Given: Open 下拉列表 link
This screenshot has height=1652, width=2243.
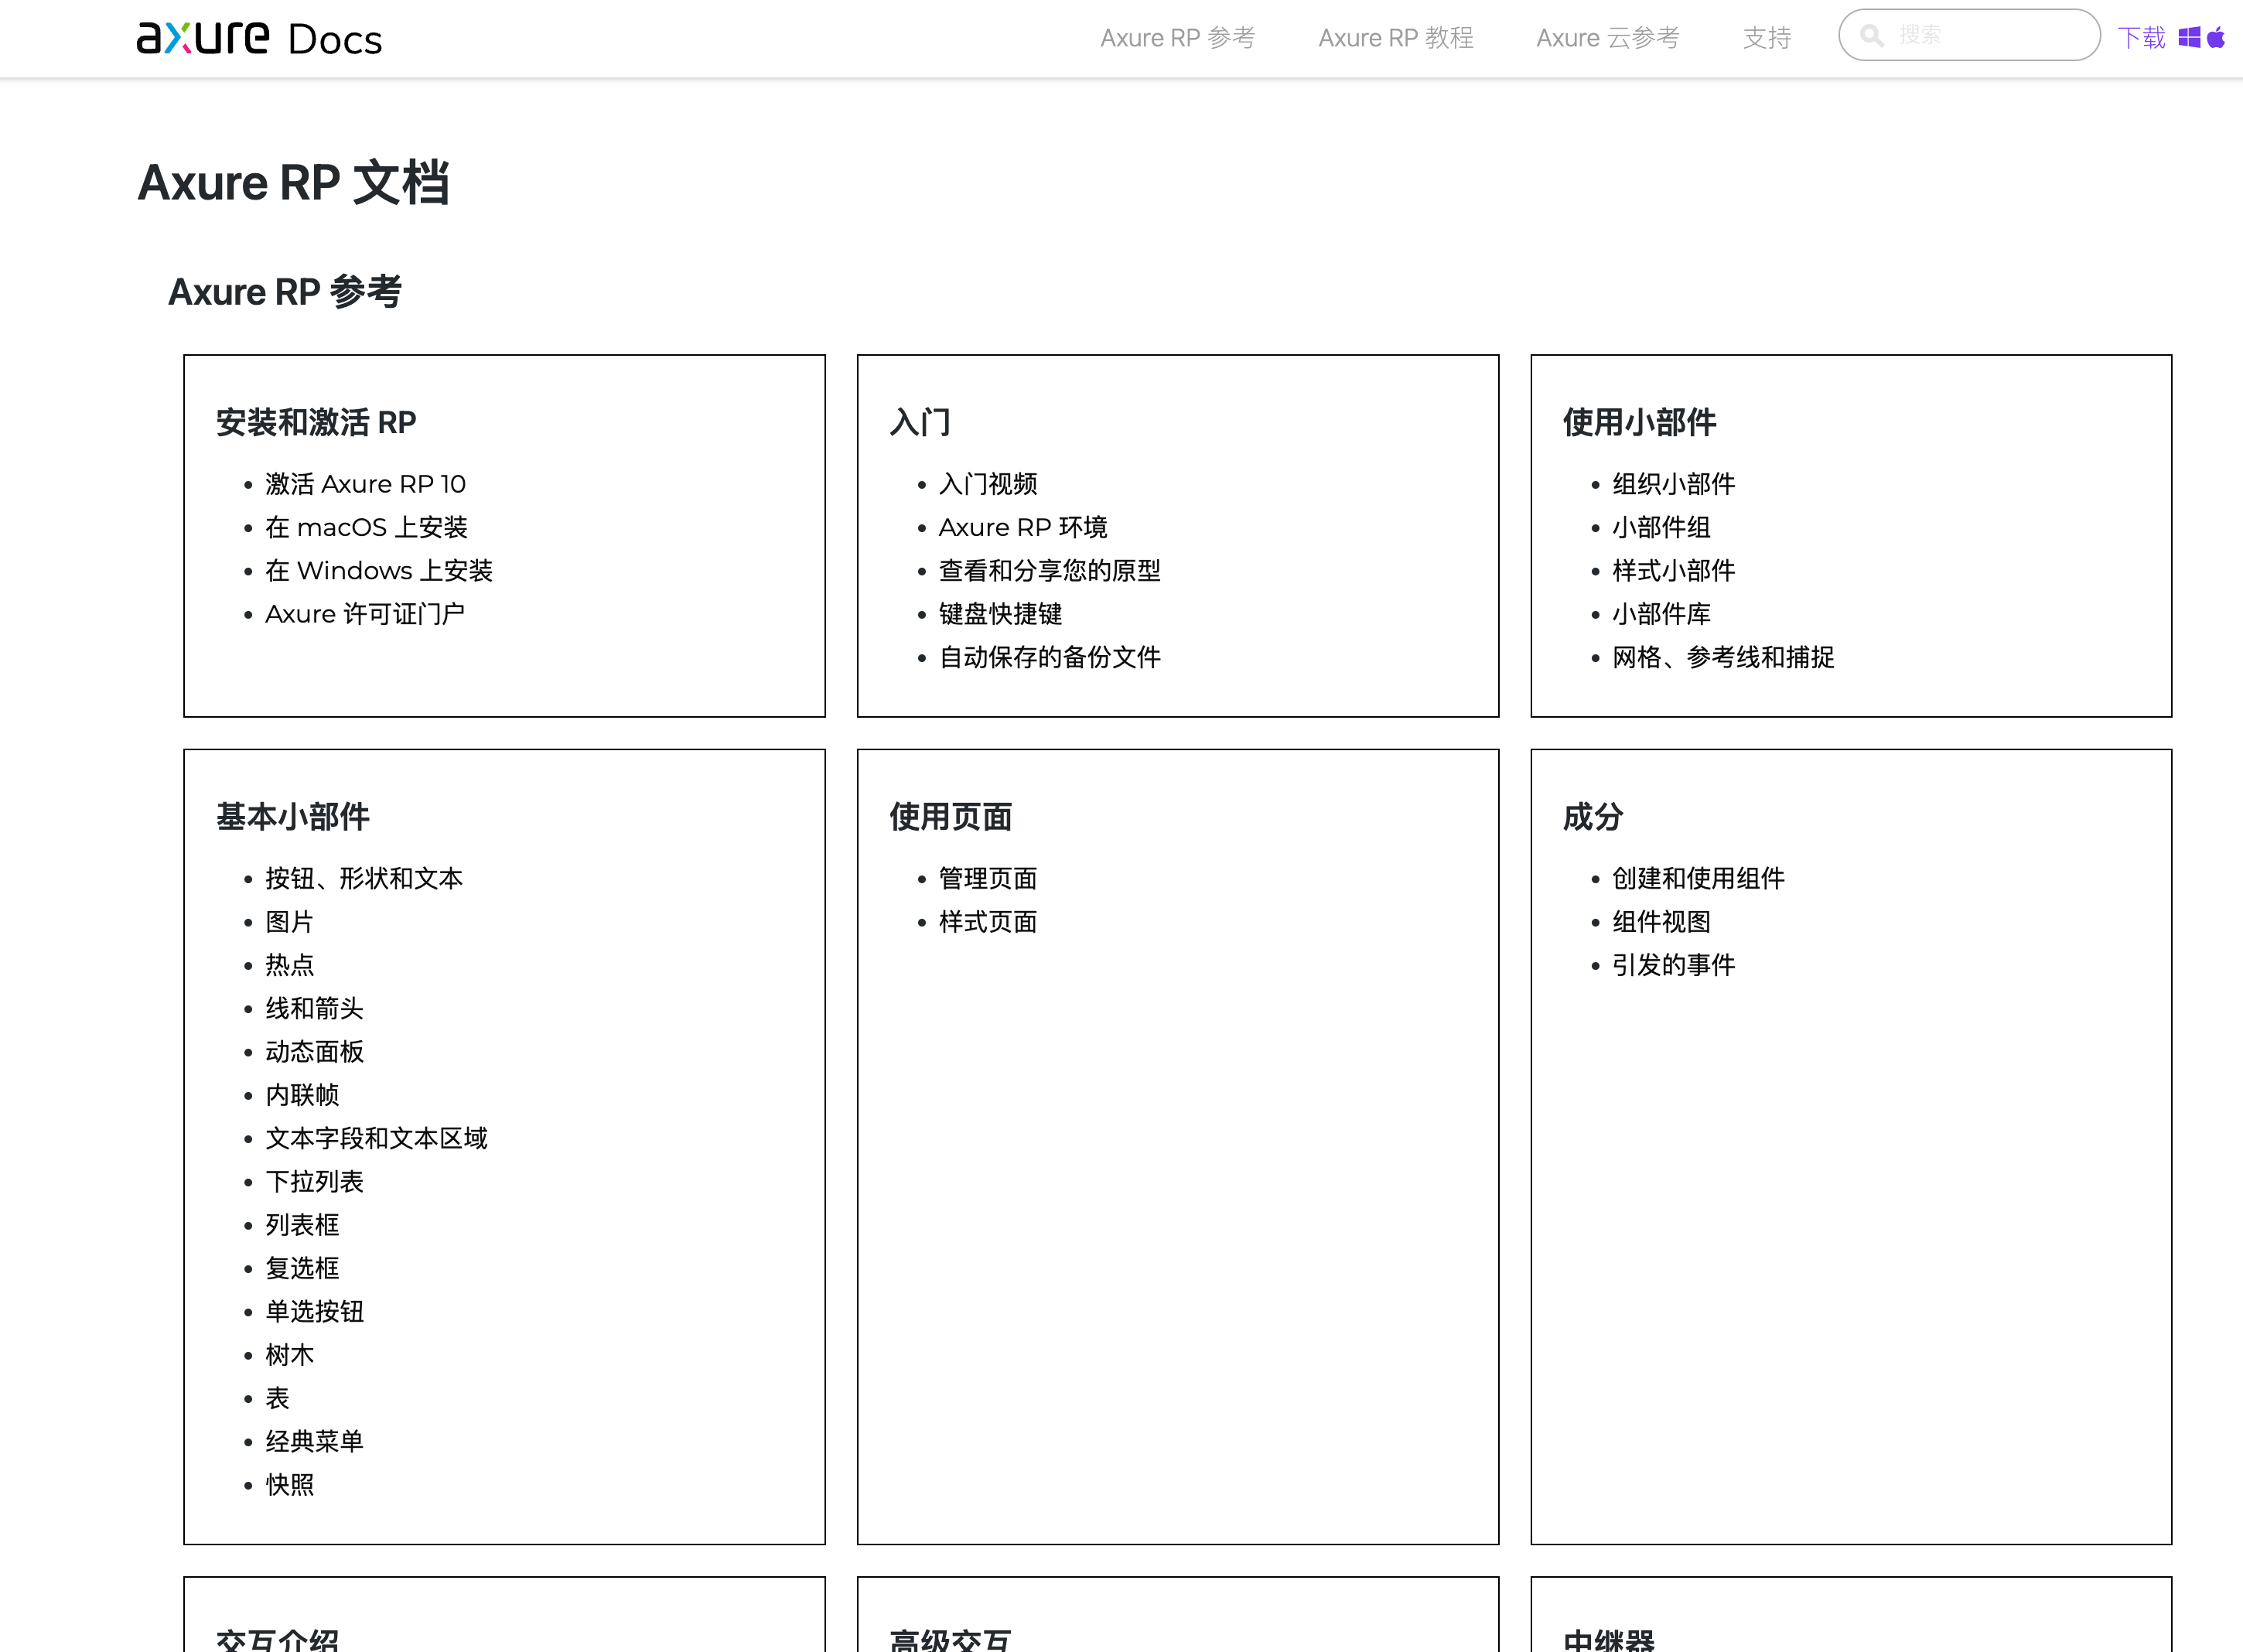Looking at the screenshot, I should point(314,1182).
